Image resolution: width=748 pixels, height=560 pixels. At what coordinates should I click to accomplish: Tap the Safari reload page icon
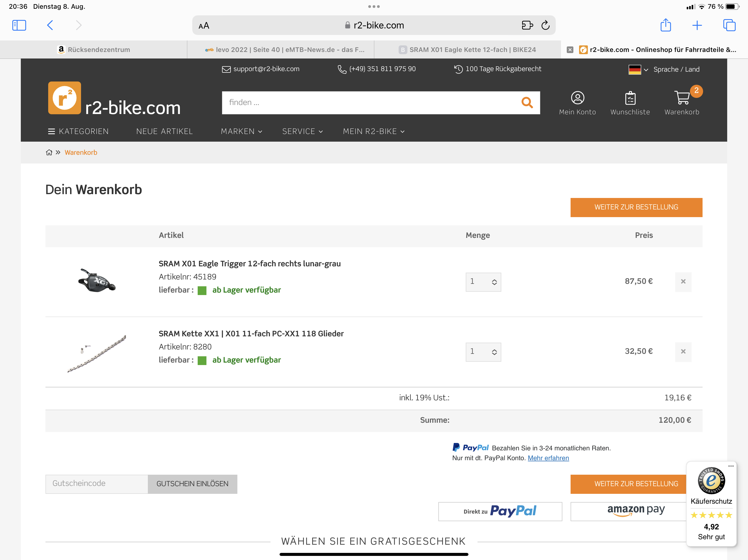coord(545,25)
